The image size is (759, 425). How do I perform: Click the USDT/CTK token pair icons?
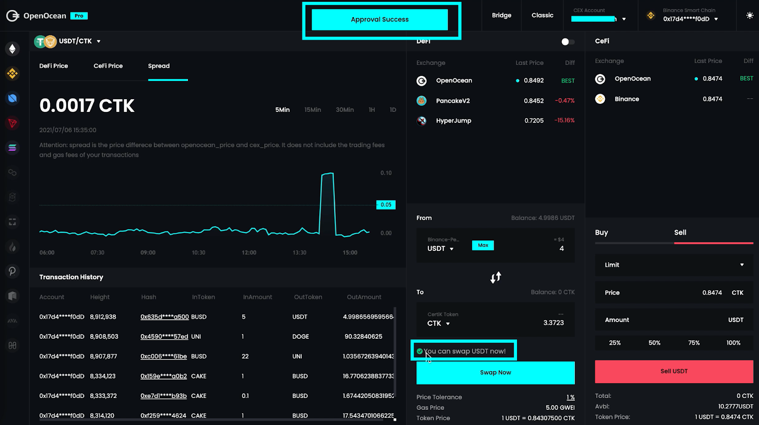pos(46,42)
